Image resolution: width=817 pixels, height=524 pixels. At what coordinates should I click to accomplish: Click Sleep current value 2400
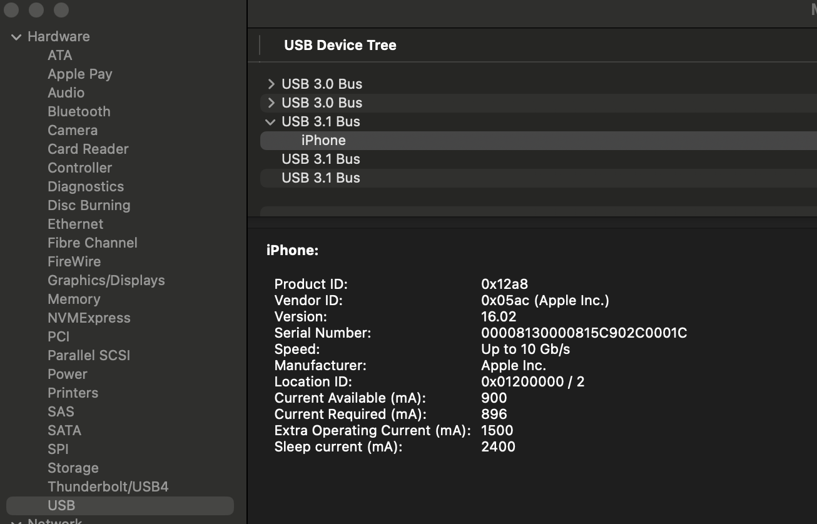499,446
